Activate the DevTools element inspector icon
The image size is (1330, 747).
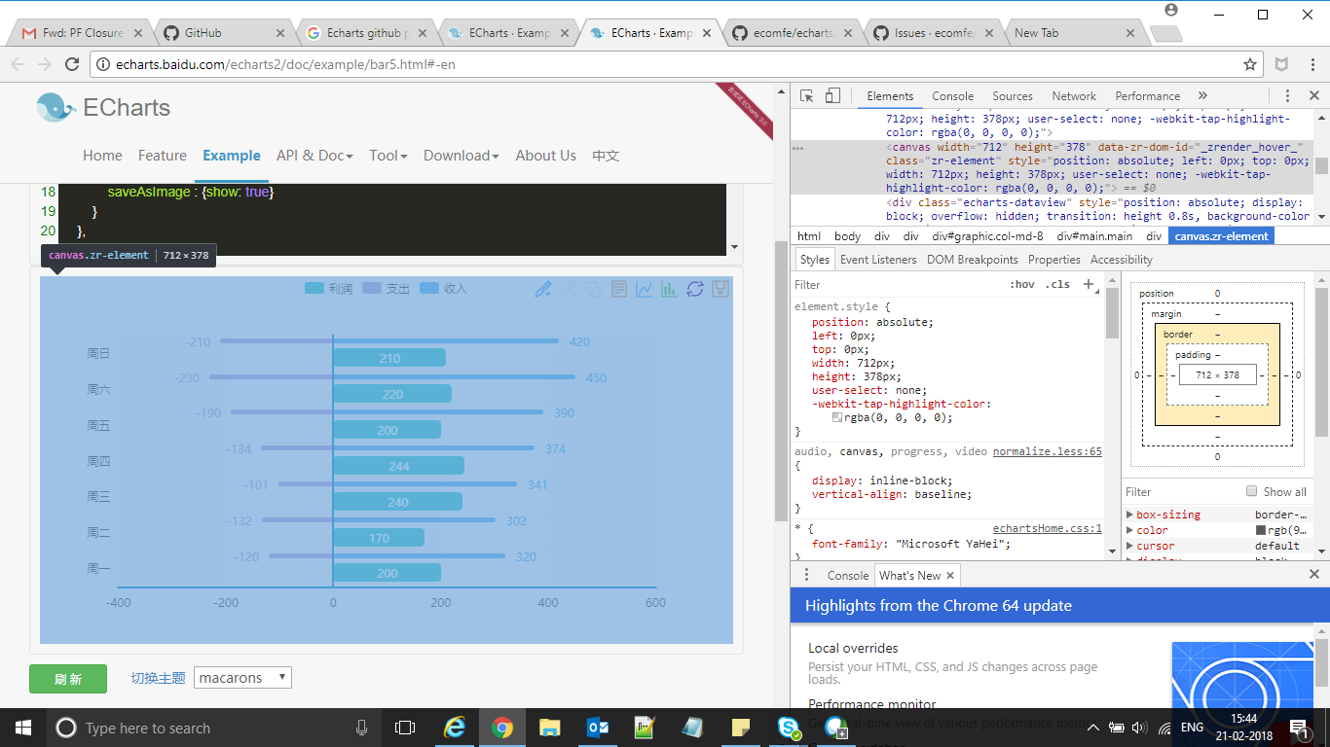click(x=805, y=94)
